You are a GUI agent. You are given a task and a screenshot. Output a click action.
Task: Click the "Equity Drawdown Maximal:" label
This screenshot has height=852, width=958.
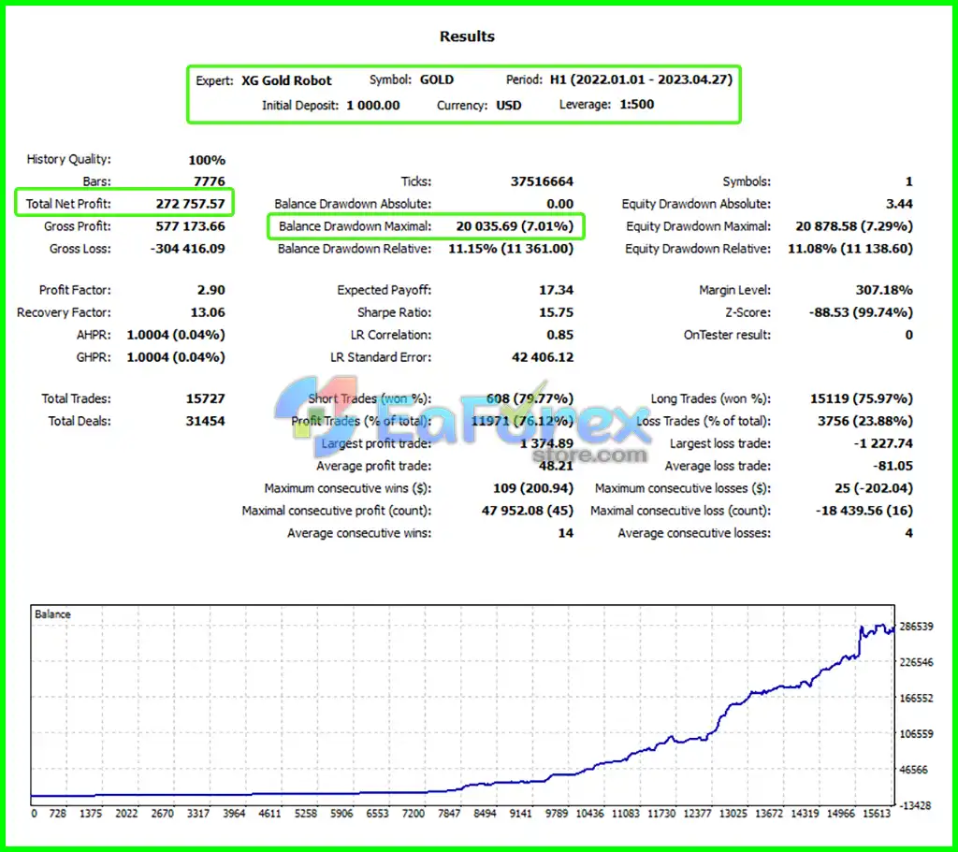(x=698, y=226)
